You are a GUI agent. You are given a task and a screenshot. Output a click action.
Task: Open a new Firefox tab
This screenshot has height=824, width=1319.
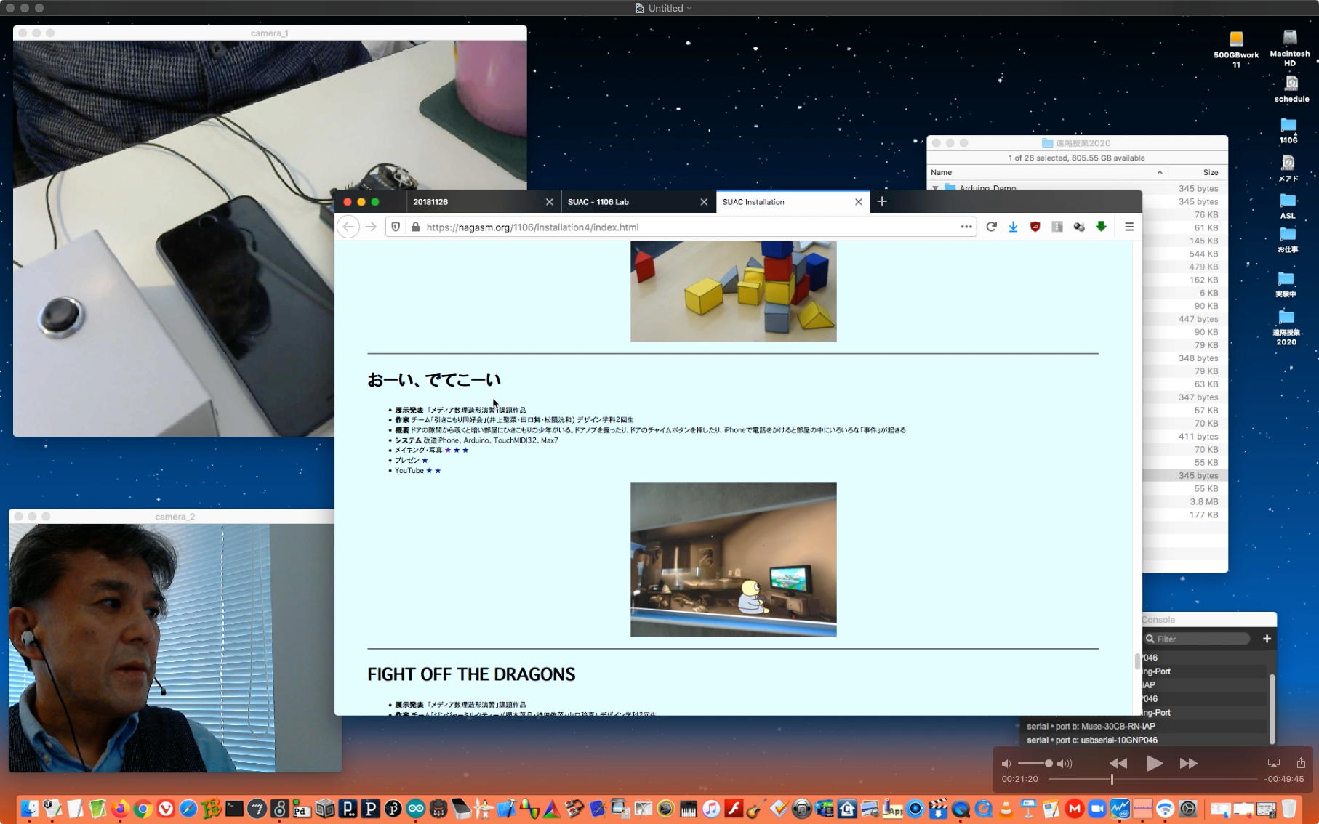click(882, 201)
